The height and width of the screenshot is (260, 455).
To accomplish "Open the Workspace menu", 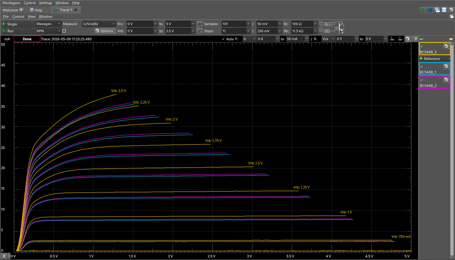I will point(11,3).
